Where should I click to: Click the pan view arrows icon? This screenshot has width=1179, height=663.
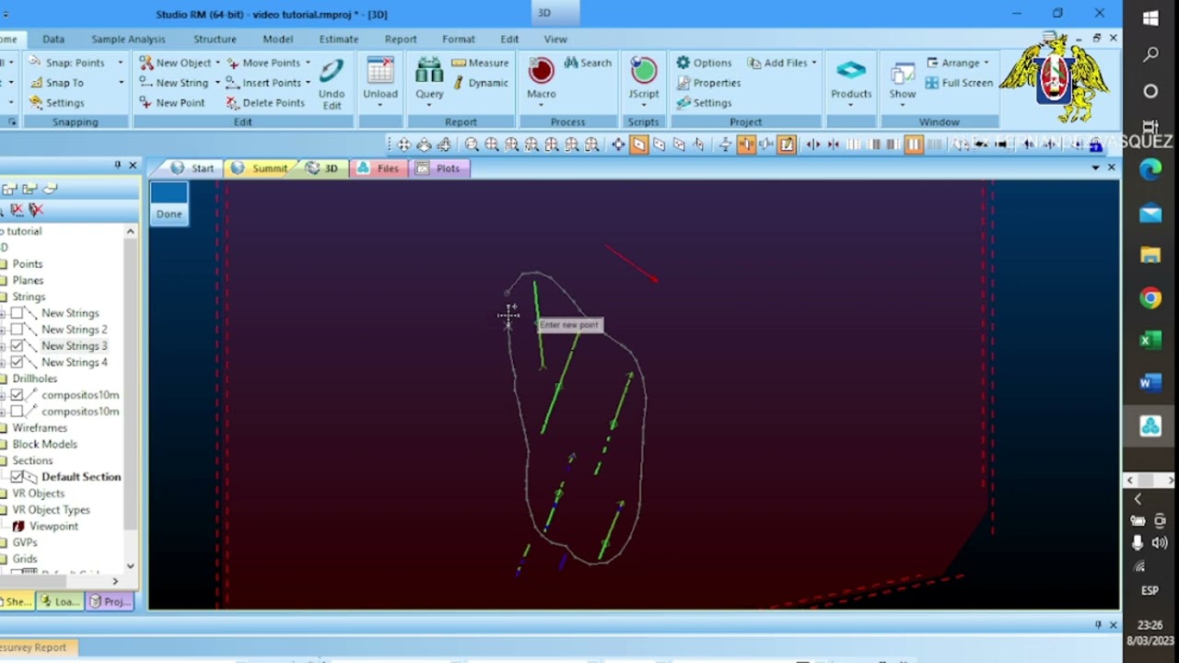point(404,145)
